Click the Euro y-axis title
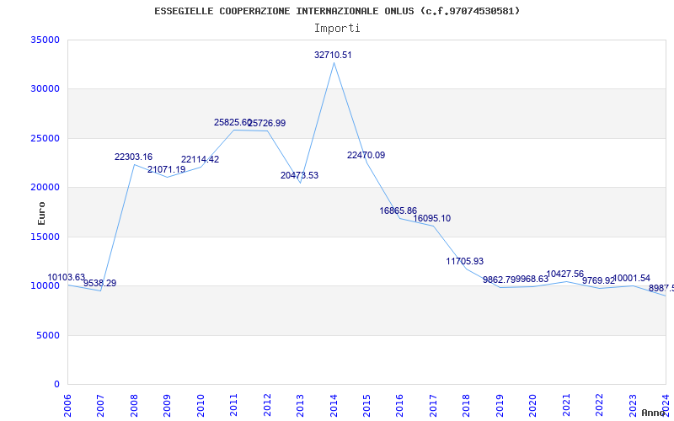 click(41, 214)
